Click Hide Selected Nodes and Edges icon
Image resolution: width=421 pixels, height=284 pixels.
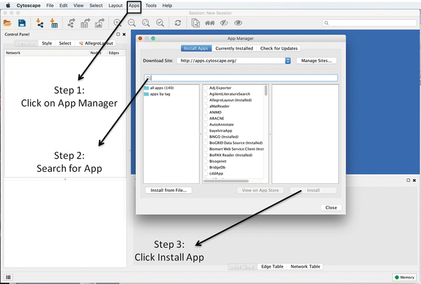[x=224, y=23]
